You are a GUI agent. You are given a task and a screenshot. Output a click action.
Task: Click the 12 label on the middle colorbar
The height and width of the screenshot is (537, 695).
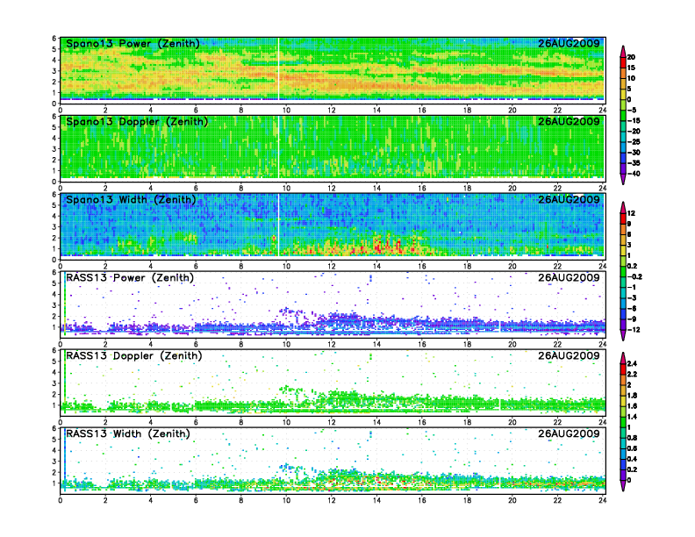(631, 213)
